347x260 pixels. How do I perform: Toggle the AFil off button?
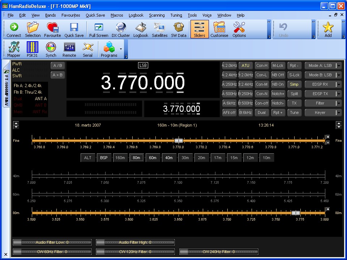coord(229,112)
